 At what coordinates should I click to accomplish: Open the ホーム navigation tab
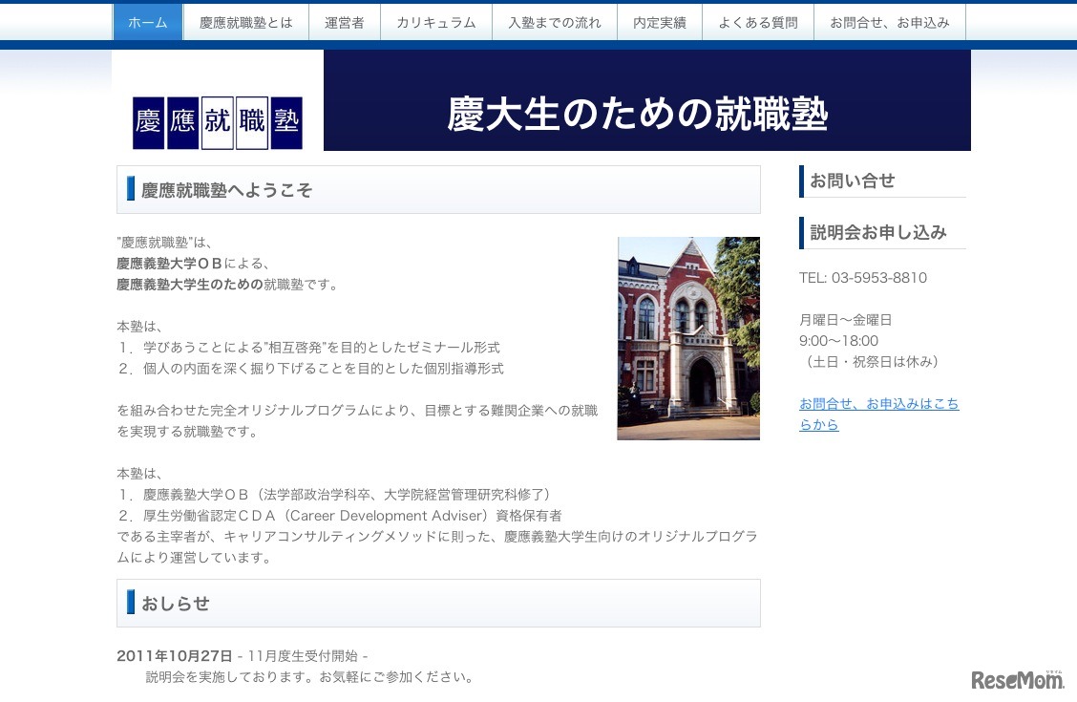coord(148,23)
